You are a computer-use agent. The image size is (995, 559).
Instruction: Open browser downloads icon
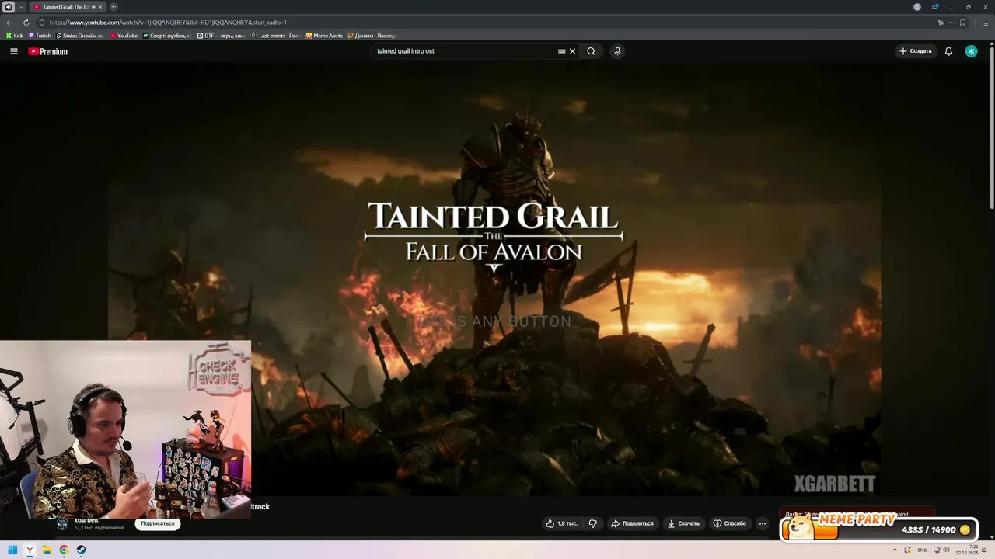click(986, 23)
